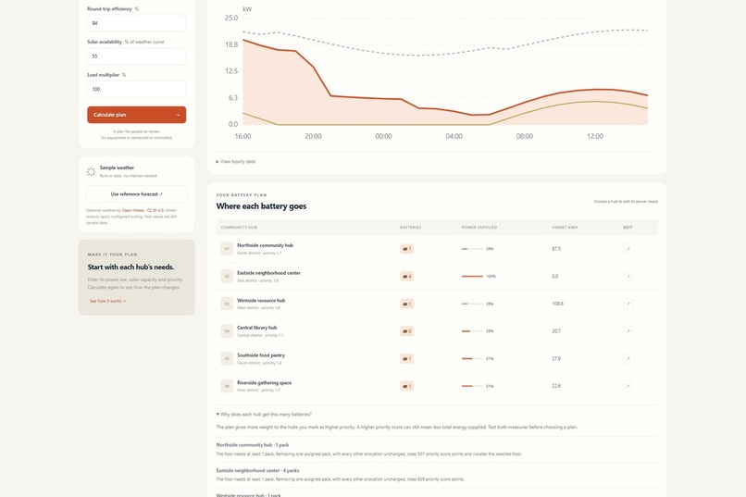Click the 02 number badge for Eastside
The width and height of the screenshot is (746, 497).
pyautogui.click(x=227, y=277)
